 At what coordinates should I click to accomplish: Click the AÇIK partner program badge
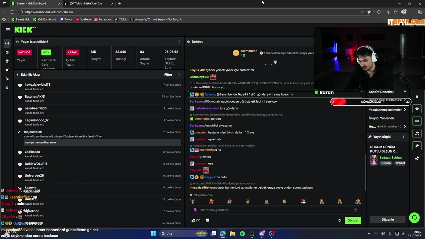pyautogui.click(x=46, y=52)
